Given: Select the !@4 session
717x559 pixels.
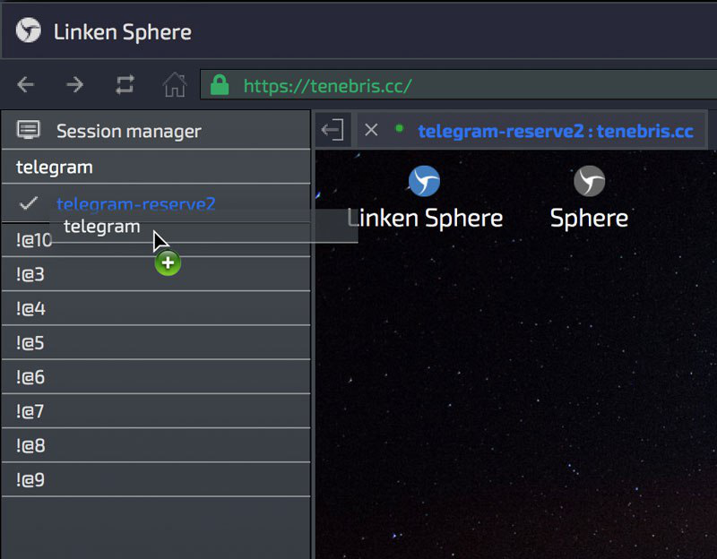Looking at the screenshot, I should [x=156, y=308].
